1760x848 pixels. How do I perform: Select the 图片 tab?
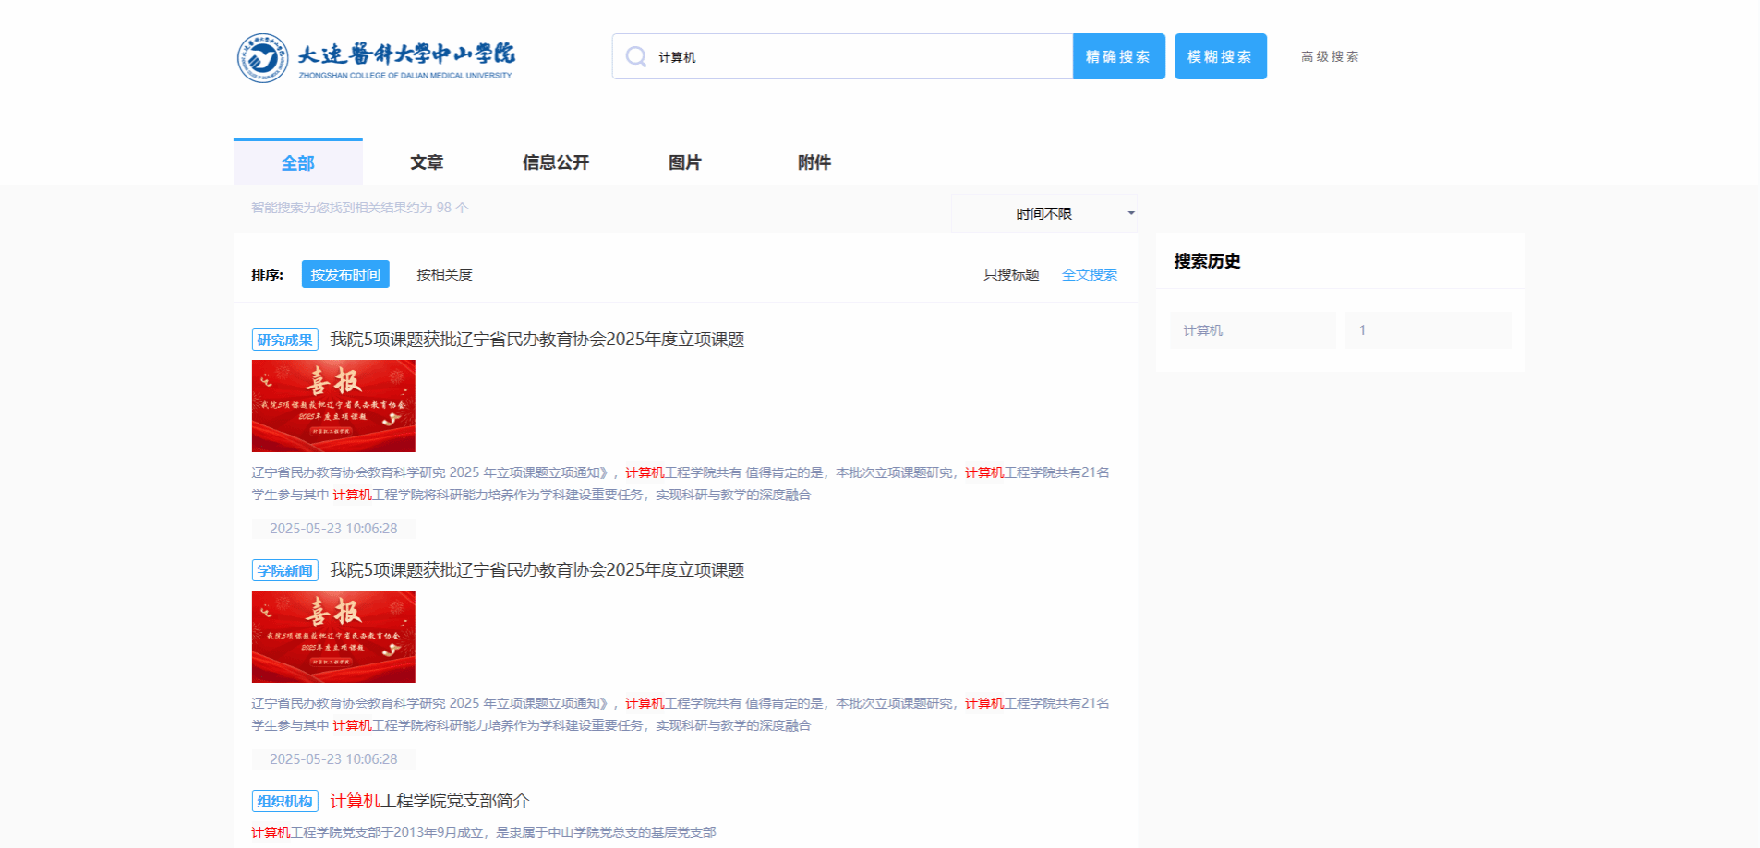(684, 163)
